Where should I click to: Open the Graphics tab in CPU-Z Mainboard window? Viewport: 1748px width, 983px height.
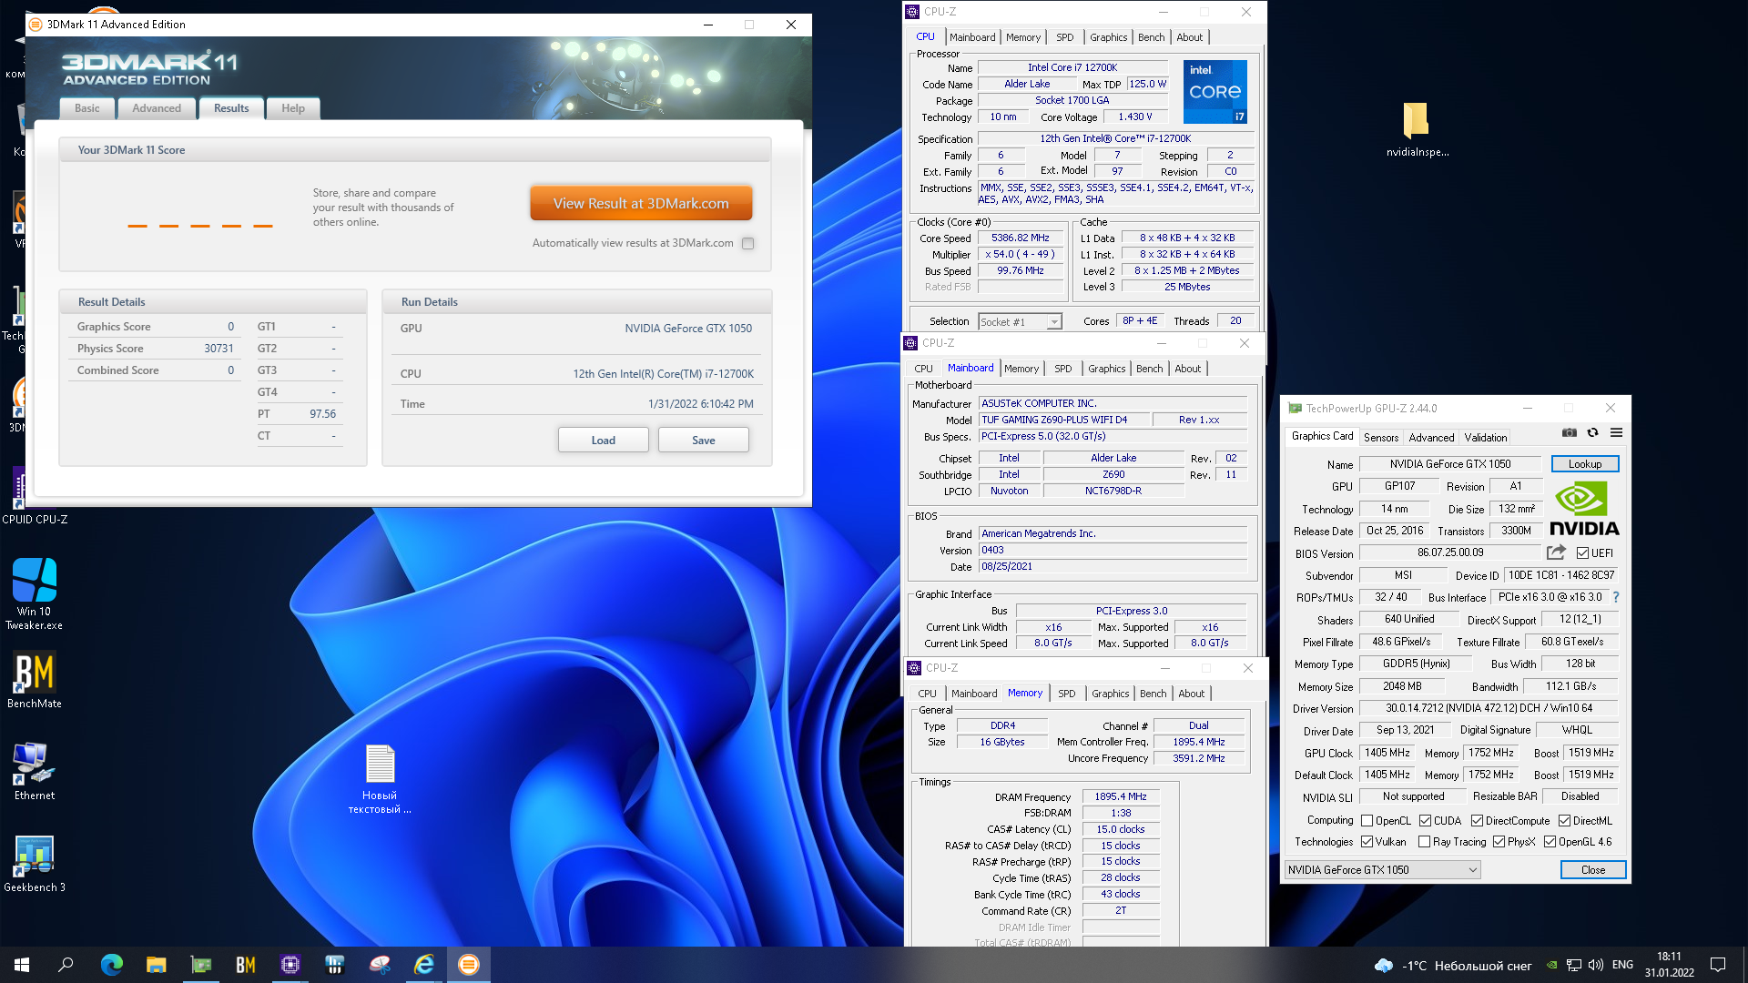(x=1106, y=369)
